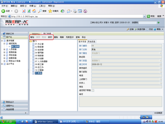
Task: Click the 备注 text area
Action: point(121,102)
